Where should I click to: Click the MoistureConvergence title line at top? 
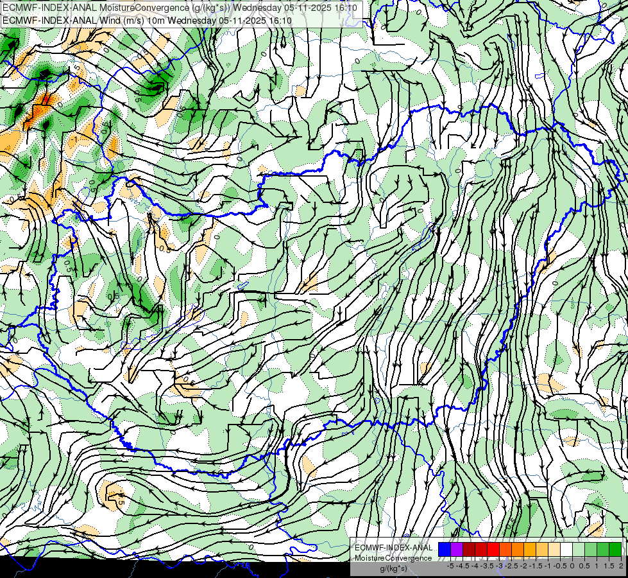180,8
